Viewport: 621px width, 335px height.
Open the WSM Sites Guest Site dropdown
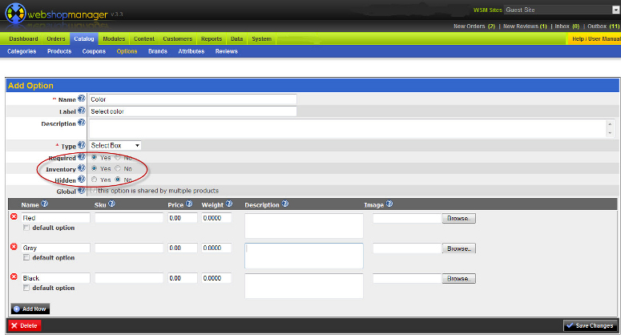(x=562, y=10)
